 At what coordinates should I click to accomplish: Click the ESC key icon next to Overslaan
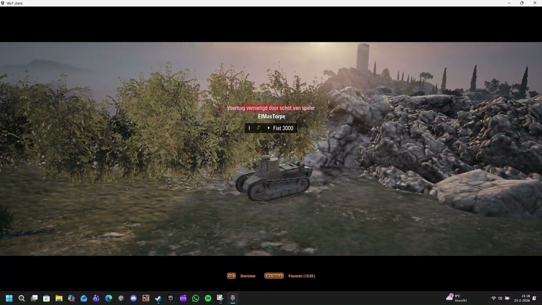coord(231,276)
